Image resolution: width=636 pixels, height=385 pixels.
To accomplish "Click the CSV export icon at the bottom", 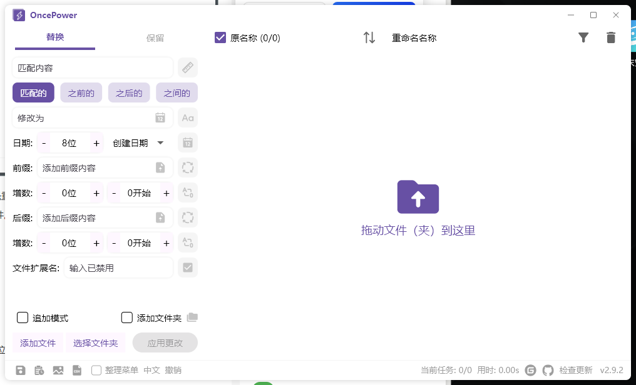I will click(77, 370).
